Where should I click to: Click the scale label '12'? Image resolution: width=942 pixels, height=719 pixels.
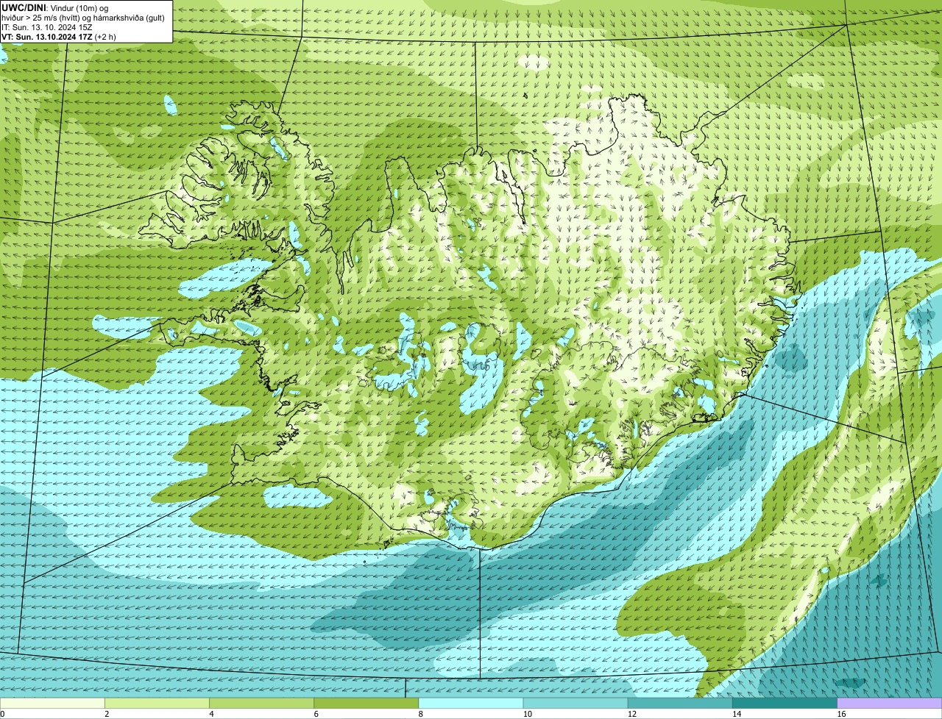[632, 714]
